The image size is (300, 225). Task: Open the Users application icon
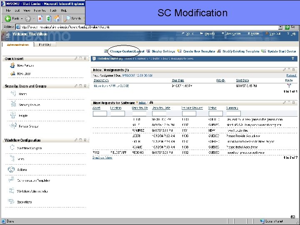[13, 94]
